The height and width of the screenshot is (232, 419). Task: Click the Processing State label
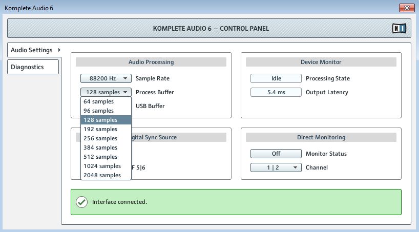(328, 78)
